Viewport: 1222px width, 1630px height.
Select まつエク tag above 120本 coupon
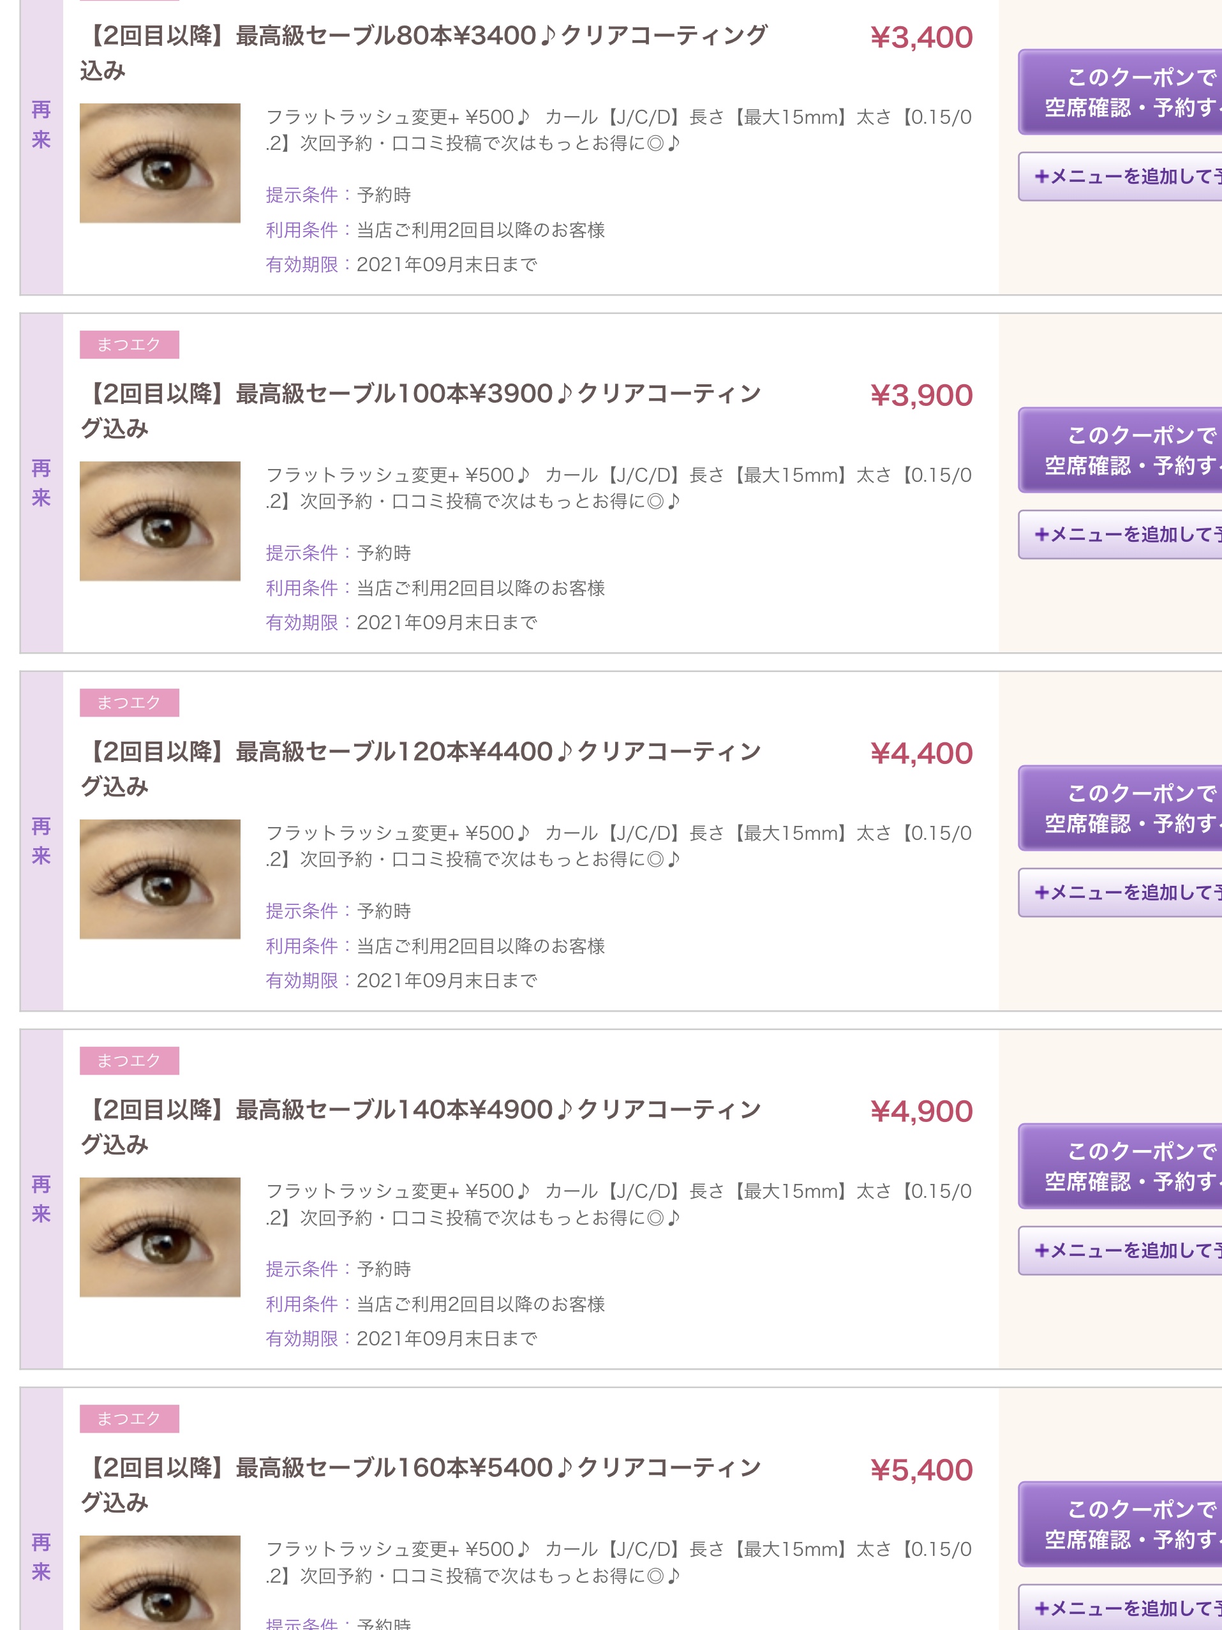coord(129,703)
